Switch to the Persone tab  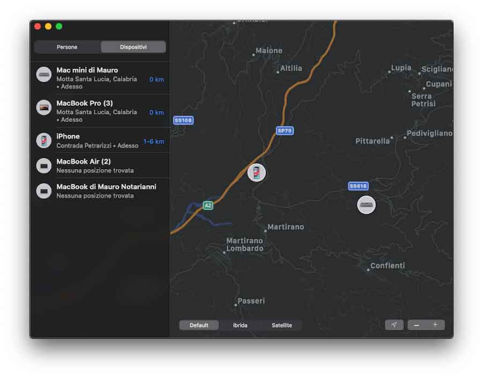67,47
